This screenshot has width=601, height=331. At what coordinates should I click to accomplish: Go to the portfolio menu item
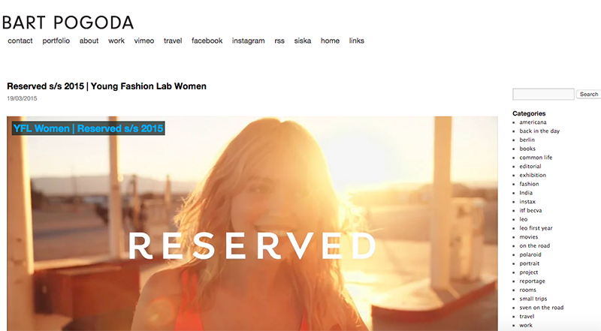pyautogui.click(x=56, y=41)
